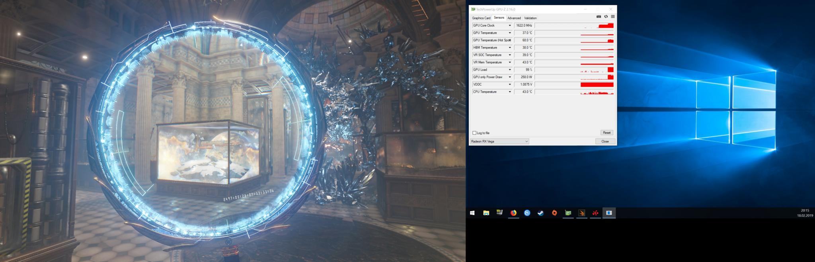
Task: Click the GPU only Power Draw graph
Action: 574,77
